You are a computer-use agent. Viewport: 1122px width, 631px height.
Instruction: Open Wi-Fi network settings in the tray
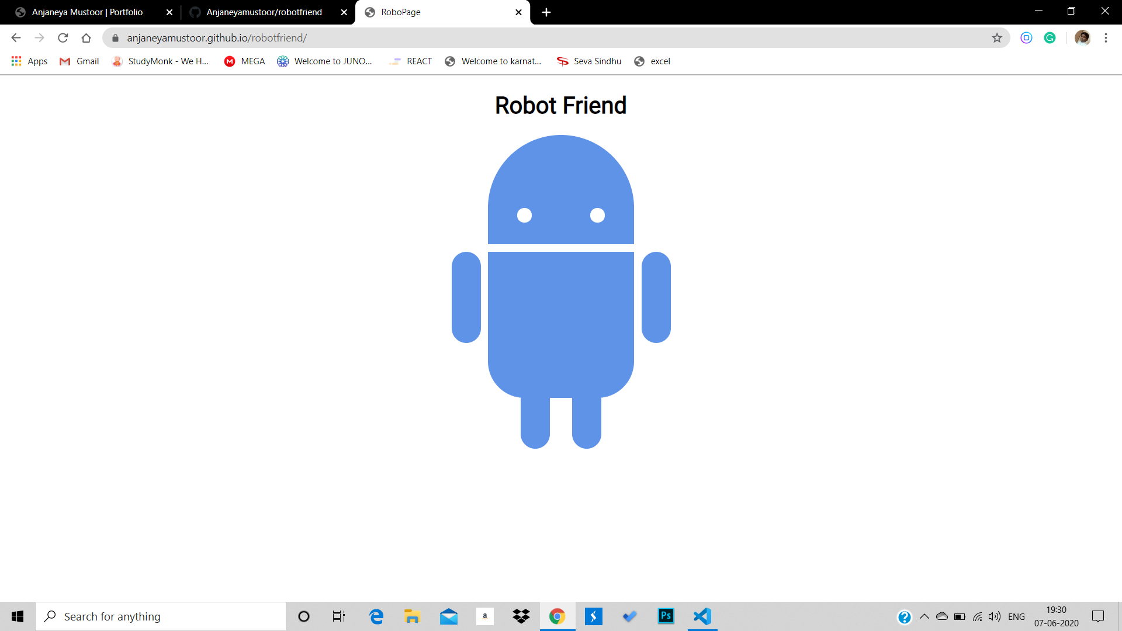coord(977,616)
